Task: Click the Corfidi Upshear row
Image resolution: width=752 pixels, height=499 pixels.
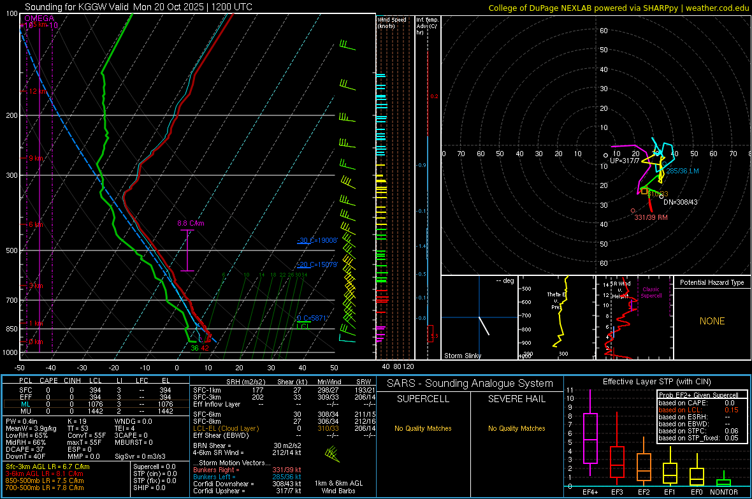Action: (x=247, y=491)
